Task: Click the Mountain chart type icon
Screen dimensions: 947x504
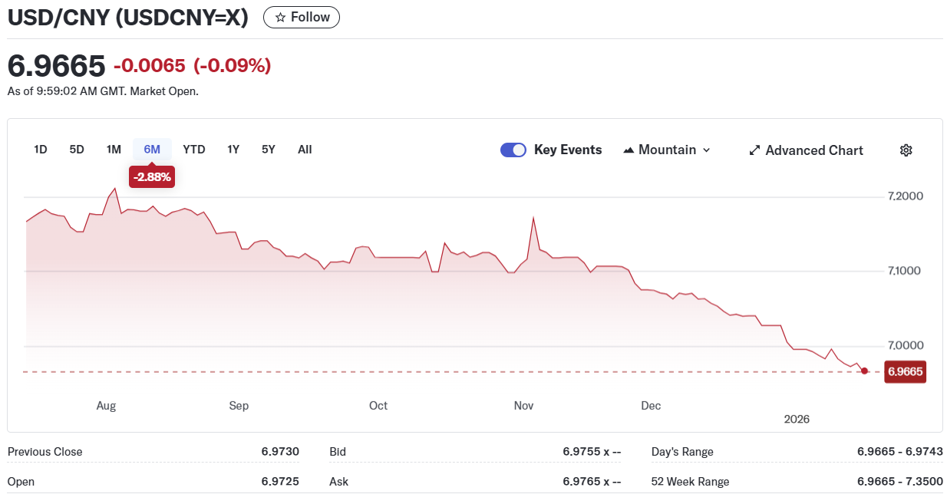Action: 629,150
